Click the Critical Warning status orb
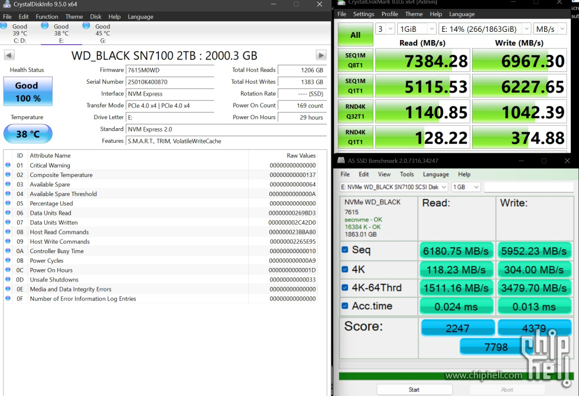Viewport: 579px width, 396px height. coord(8,165)
